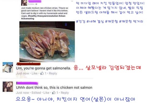Like the 'chicken not salmon' comment
The image size is (147, 110).
(x=46, y=93)
